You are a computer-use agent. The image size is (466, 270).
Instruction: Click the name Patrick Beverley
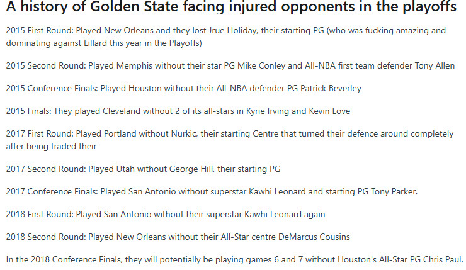[x=326, y=88]
